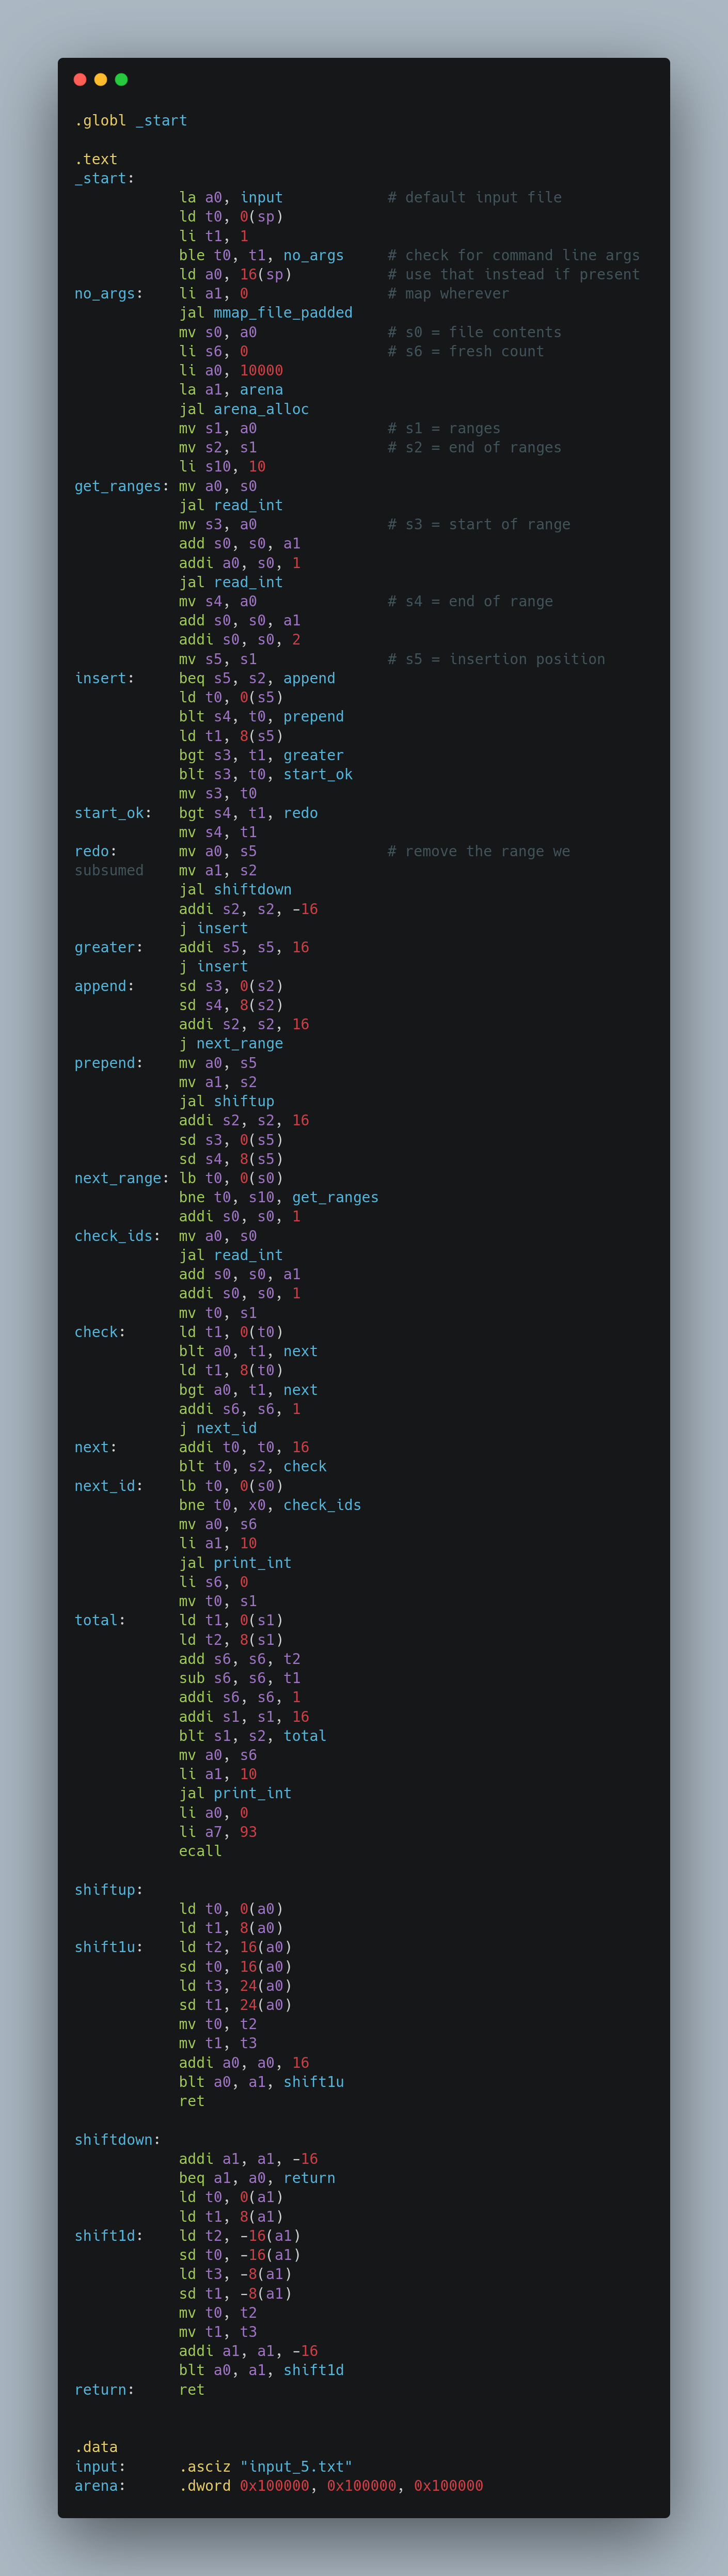Select the "la a1, arena" instruction
The image size is (728, 2576).
(x=231, y=390)
